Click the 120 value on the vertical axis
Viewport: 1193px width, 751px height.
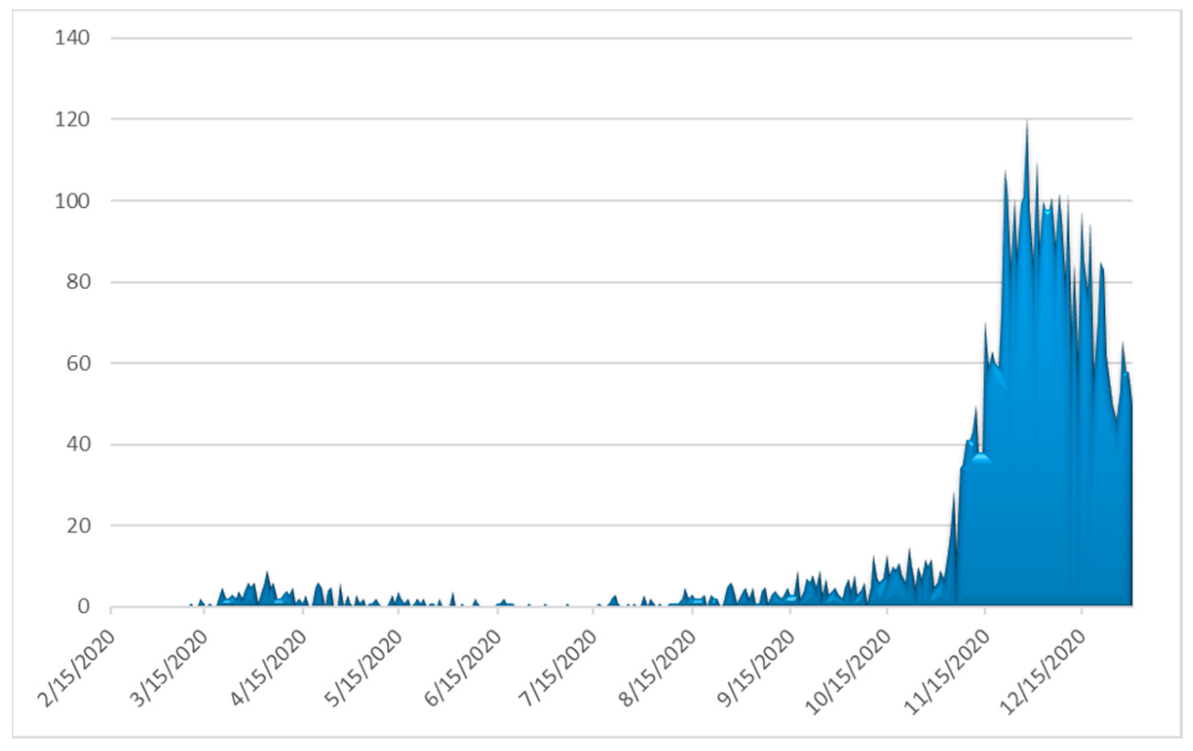pos(72,119)
